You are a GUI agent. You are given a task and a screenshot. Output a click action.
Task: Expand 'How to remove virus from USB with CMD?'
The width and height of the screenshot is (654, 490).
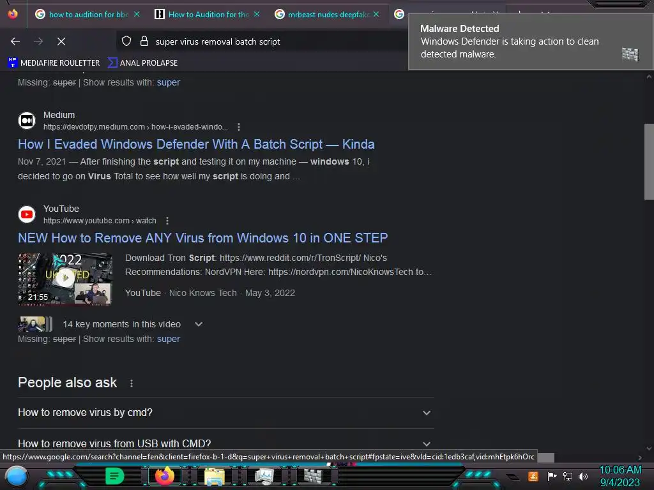point(225,443)
